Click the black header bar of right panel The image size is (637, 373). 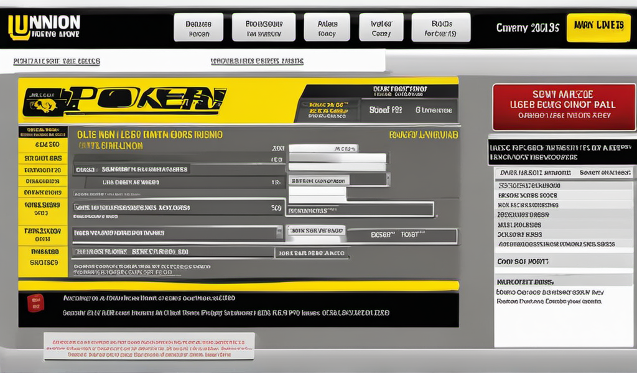pos(562,152)
